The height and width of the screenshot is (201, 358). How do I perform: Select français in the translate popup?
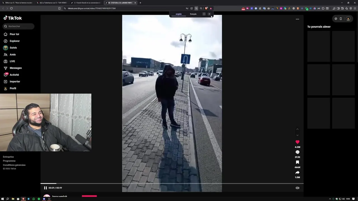[x=193, y=14]
